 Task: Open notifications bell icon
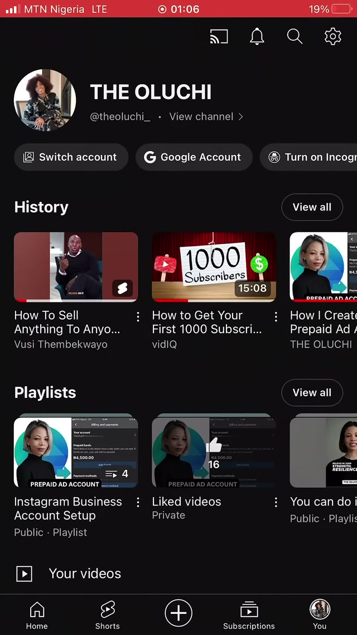pyautogui.click(x=257, y=37)
